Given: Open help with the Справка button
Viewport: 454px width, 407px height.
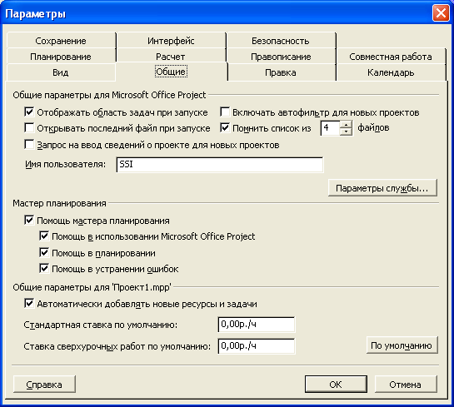Looking at the screenshot, I should [44, 385].
